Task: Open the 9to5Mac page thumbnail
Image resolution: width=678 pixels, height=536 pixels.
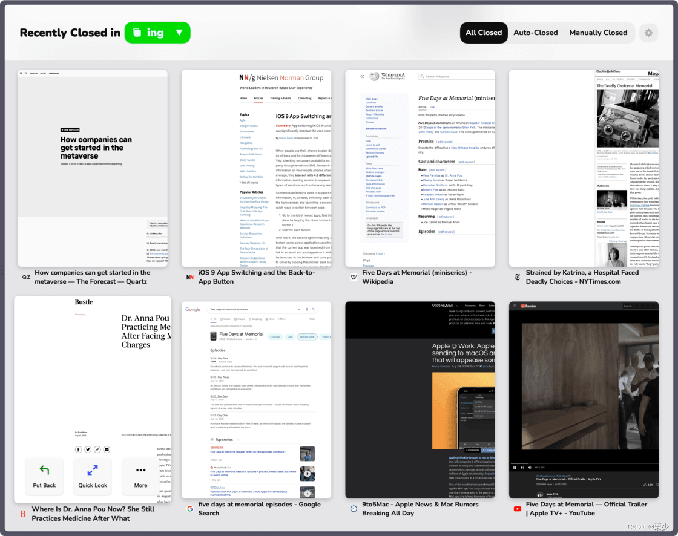Action: (x=420, y=400)
